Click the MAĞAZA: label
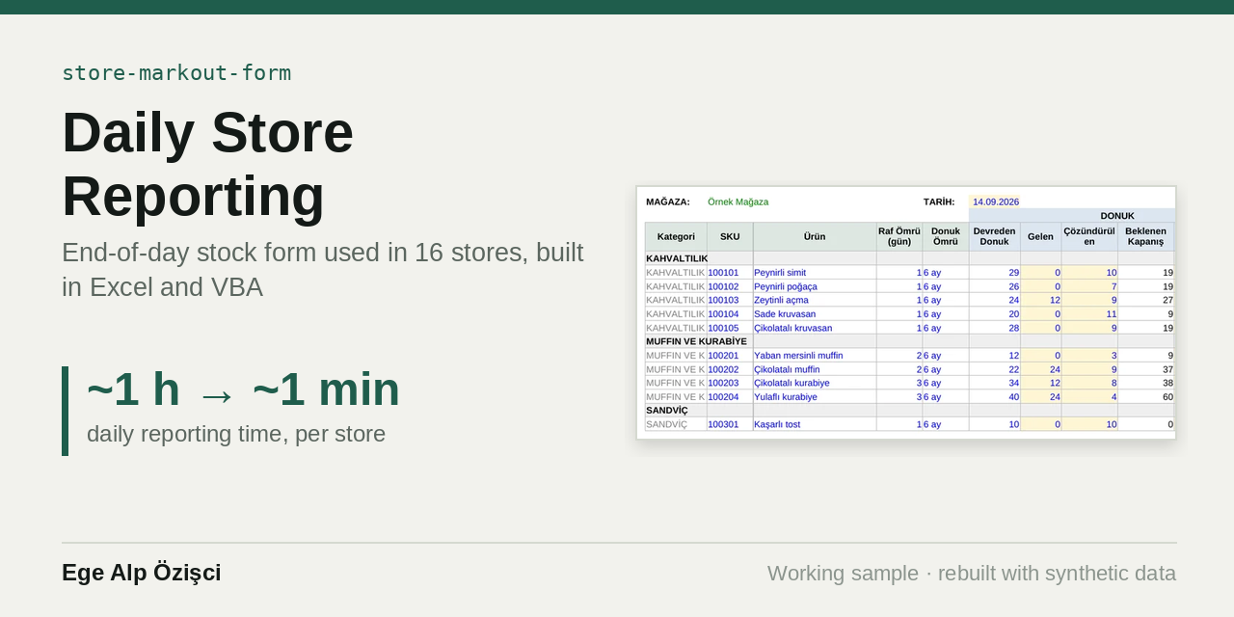 (x=668, y=201)
